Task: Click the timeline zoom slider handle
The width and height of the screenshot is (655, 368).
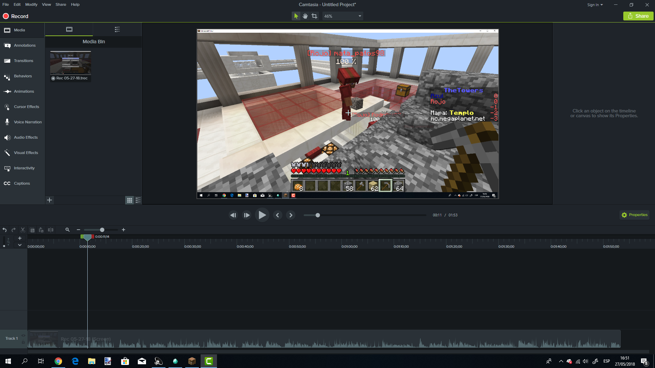Action: pos(102,230)
